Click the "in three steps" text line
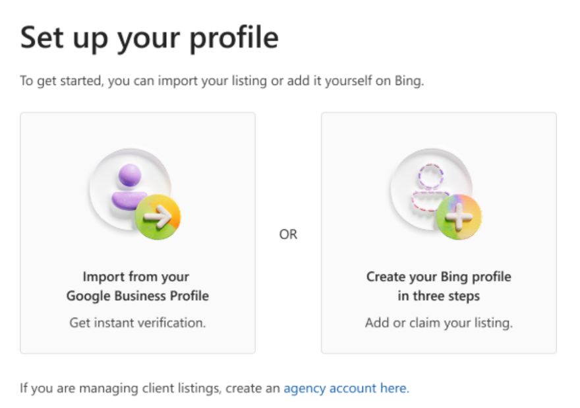580x408 pixels. (438, 296)
